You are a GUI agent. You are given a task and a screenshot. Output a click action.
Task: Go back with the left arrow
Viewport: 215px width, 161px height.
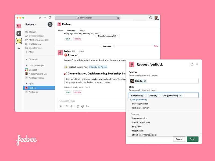coord(40,18)
